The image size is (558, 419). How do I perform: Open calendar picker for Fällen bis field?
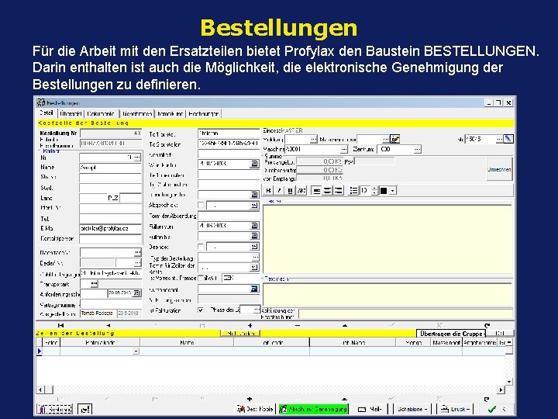254,236
